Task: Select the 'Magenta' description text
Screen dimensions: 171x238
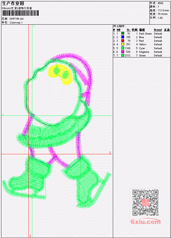Action: click(144, 52)
